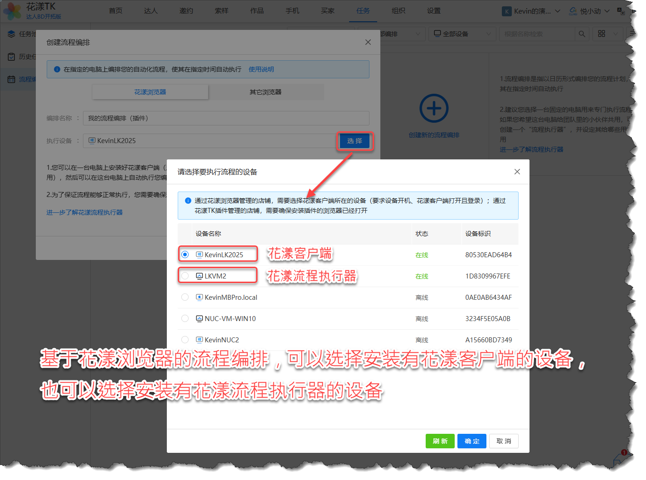
Task: Close the 创建流程编排 dialog
Action: [368, 42]
